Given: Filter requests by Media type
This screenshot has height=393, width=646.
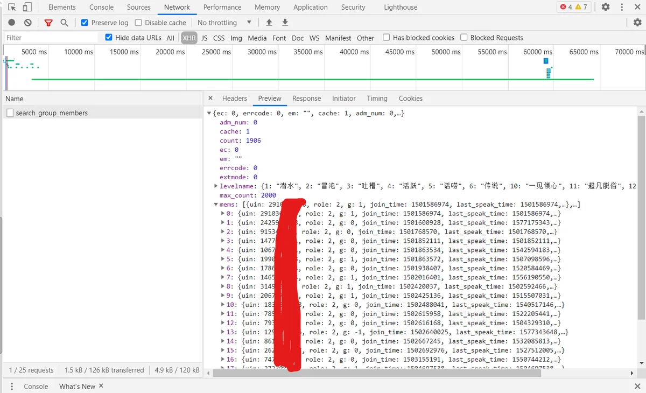Looking at the screenshot, I should click(x=257, y=38).
